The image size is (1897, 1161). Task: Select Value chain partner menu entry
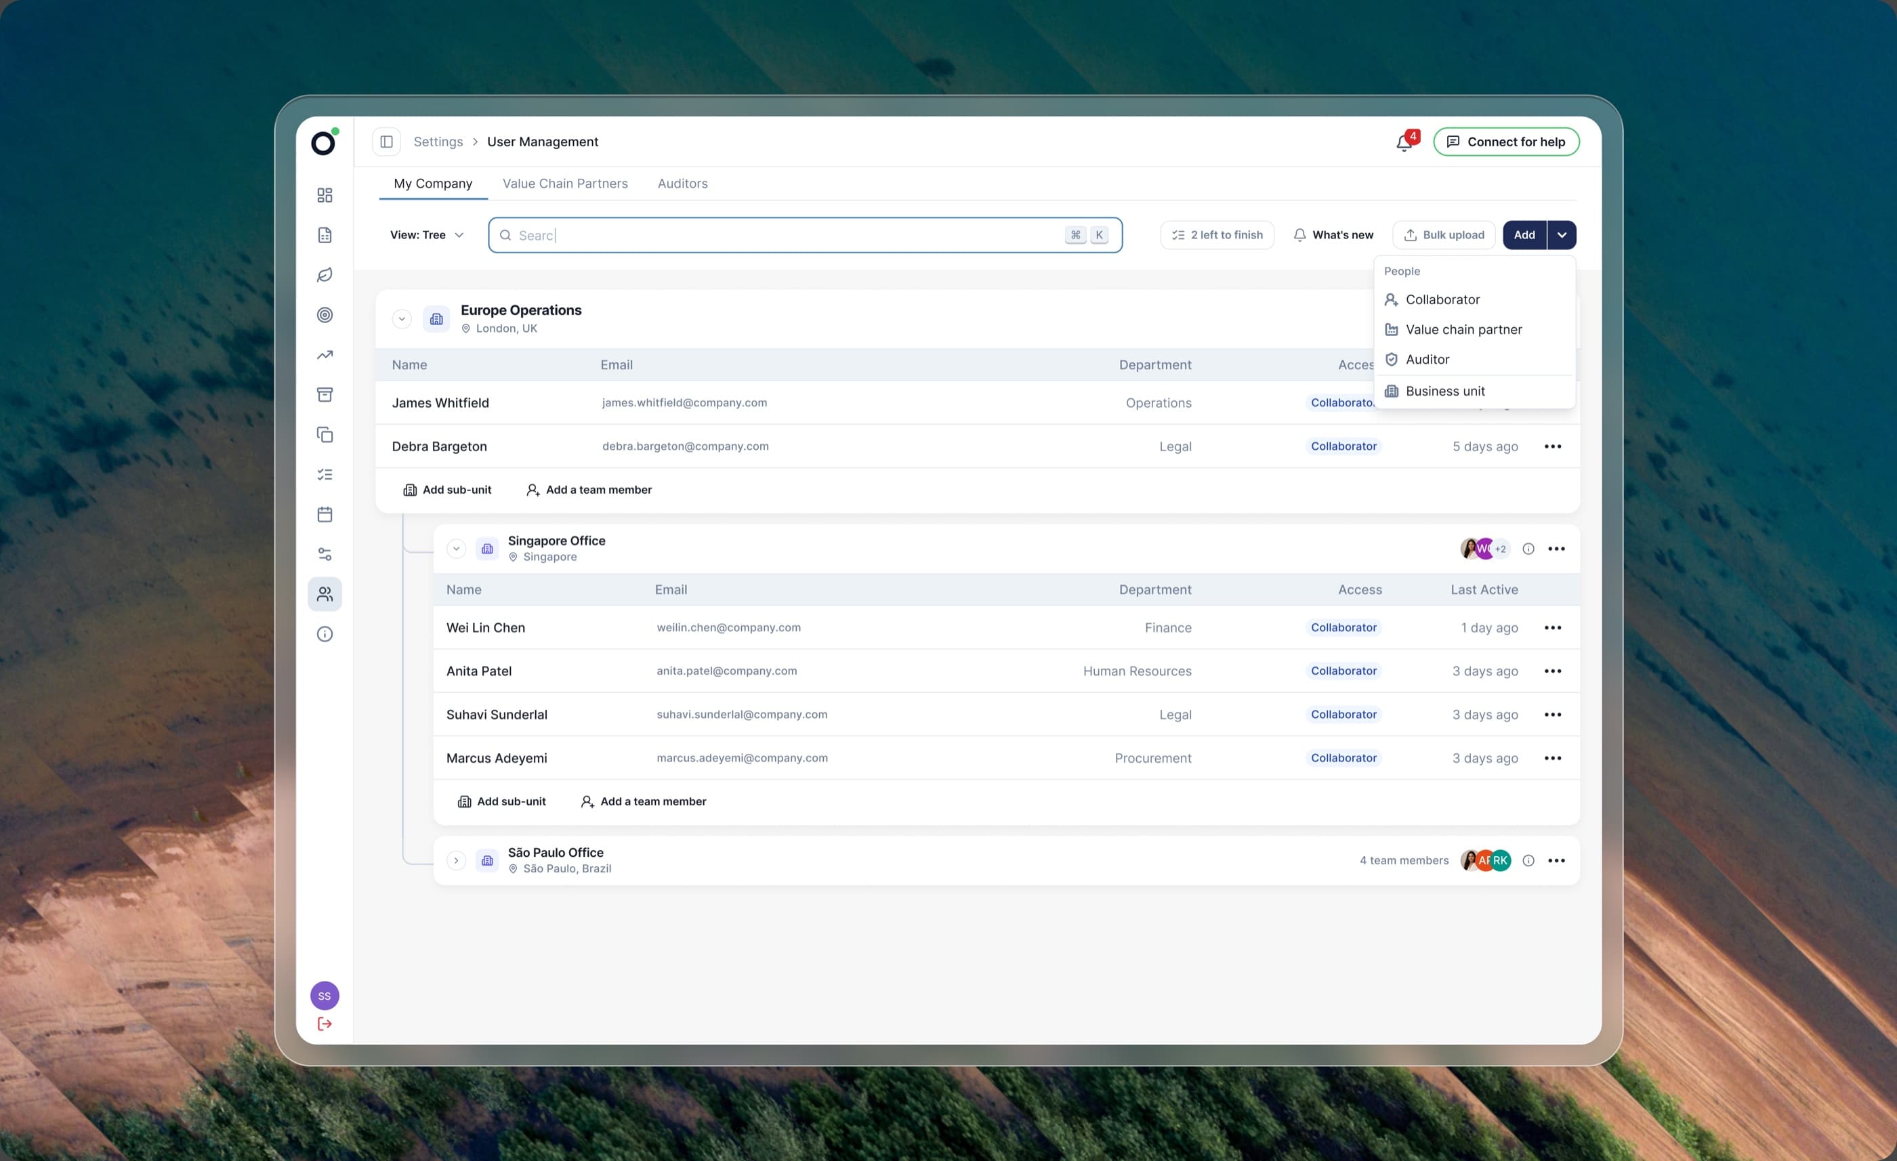1474,329
